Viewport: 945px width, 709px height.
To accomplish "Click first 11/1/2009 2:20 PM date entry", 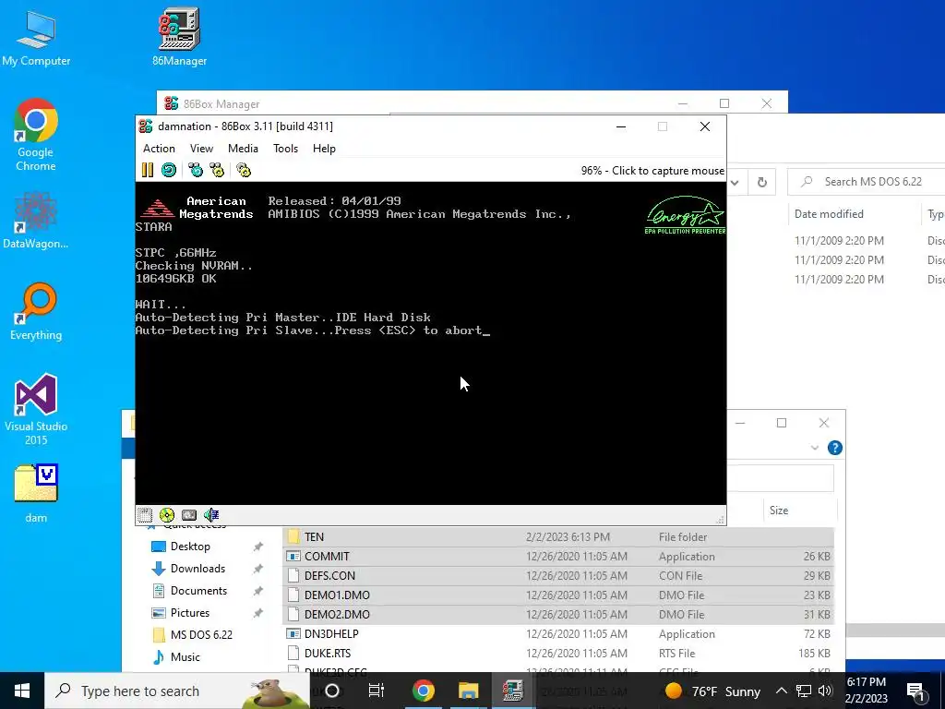I will (839, 241).
